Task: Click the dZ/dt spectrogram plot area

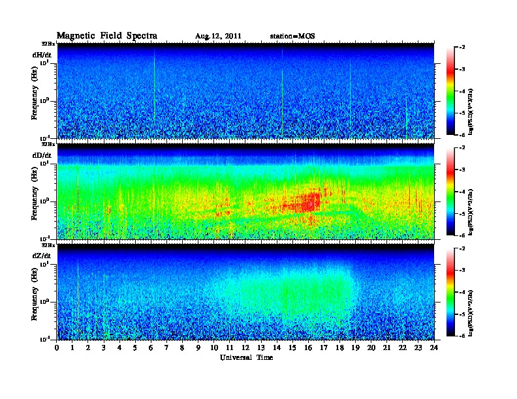Action: tap(245, 292)
